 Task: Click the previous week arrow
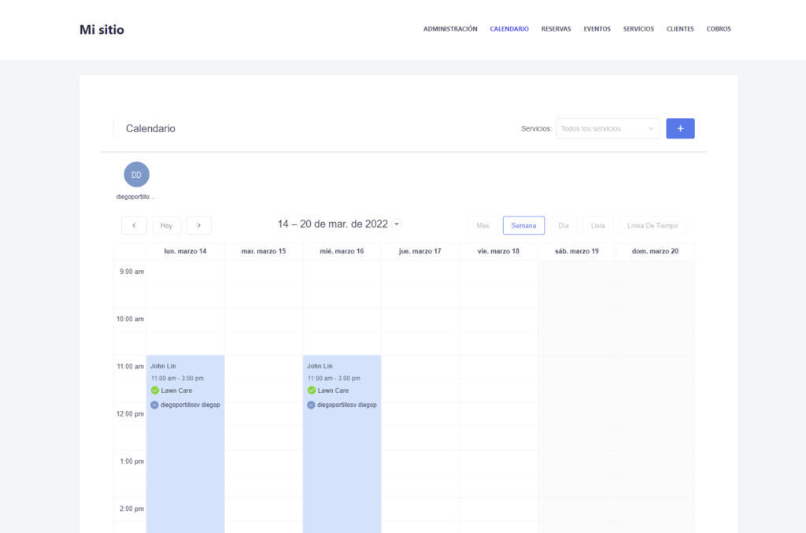pos(134,225)
